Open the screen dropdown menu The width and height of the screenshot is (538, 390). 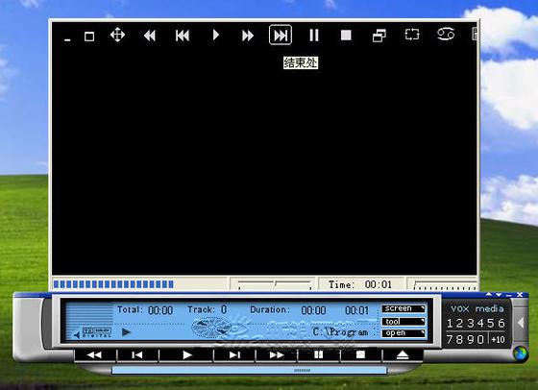(x=403, y=308)
